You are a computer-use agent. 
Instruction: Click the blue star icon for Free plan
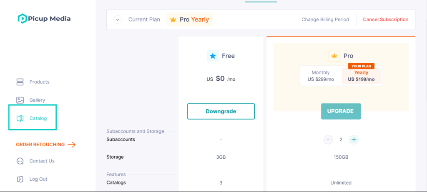point(213,56)
